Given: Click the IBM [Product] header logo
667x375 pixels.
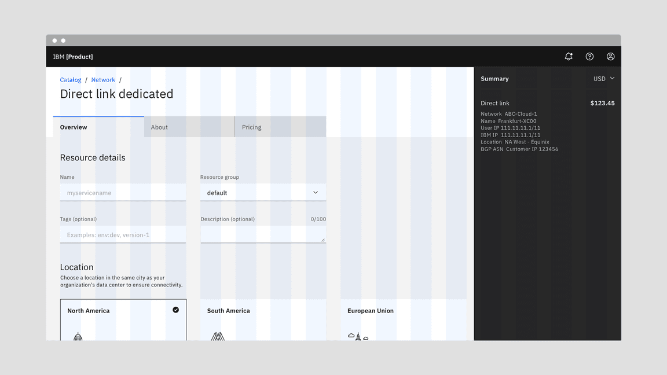Looking at the screenshot, I should (73, 57).
